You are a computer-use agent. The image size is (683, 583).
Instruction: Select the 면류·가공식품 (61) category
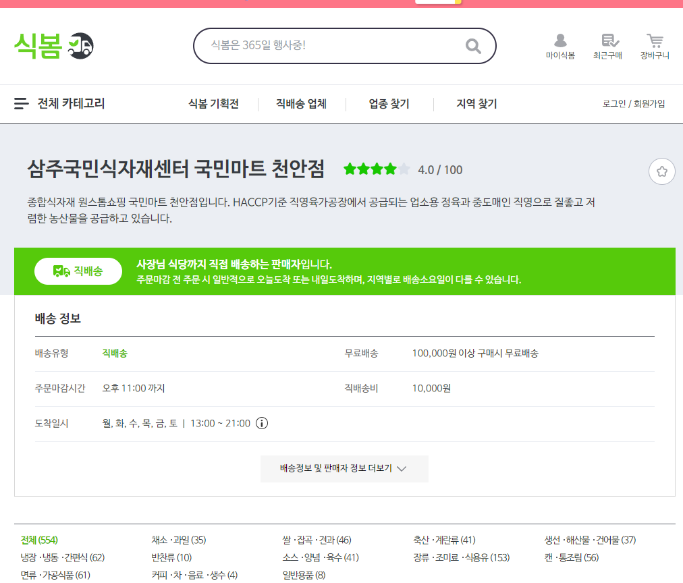point(55,575)
